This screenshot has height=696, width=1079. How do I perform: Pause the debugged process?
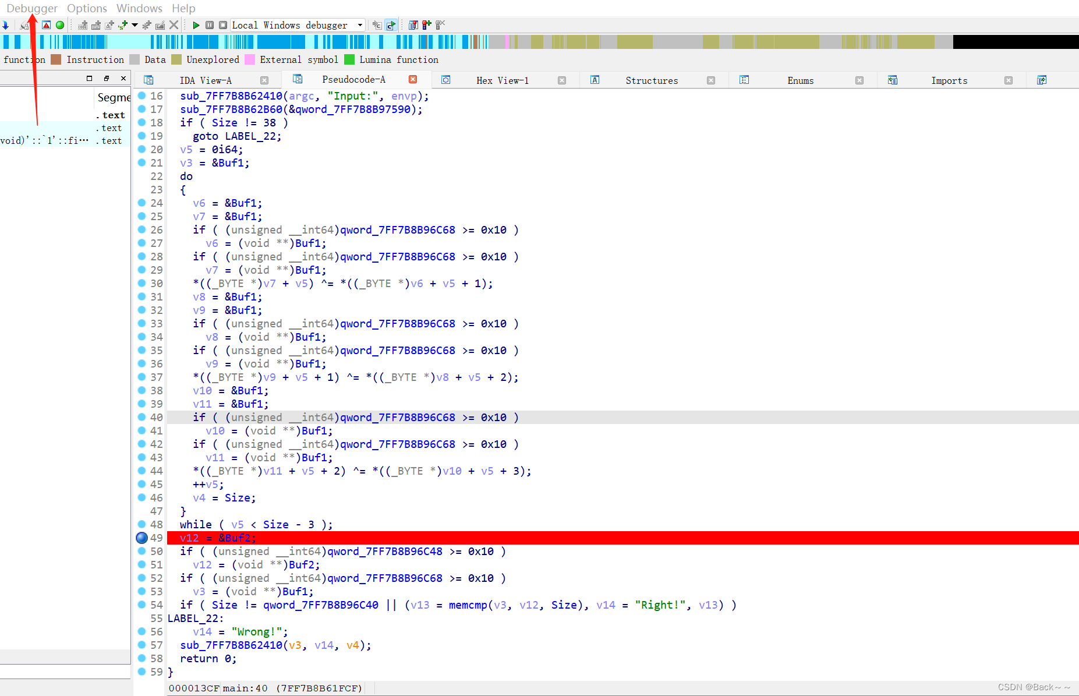point(210,25)
